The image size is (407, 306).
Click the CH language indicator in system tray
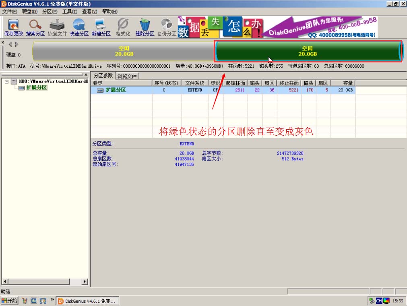379,300
